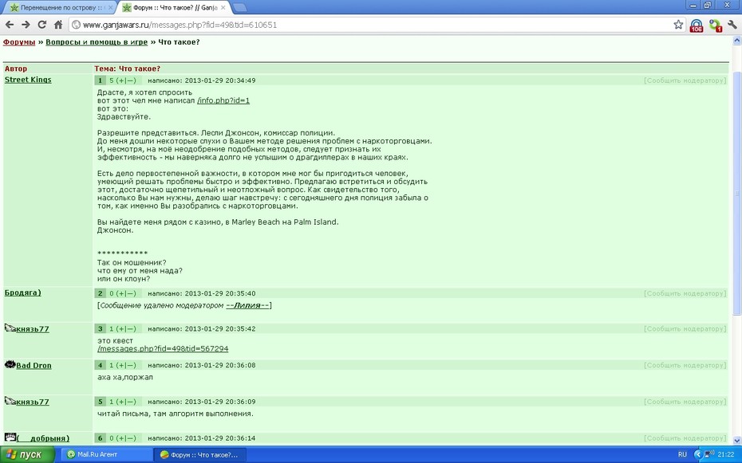Click post number 1 anchor

click(100, 80)
